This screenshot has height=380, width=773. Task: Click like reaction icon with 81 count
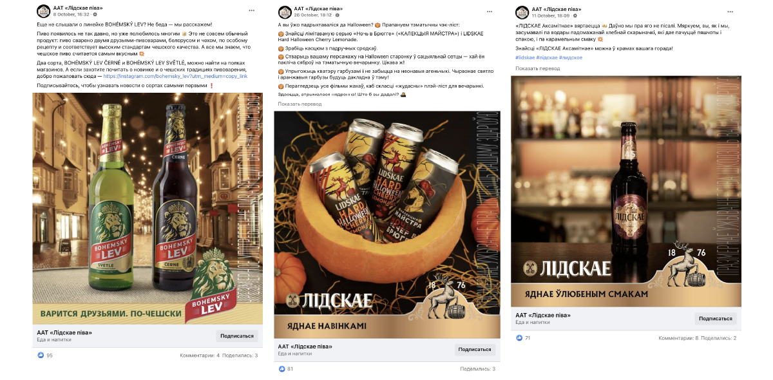pos(282,369)
